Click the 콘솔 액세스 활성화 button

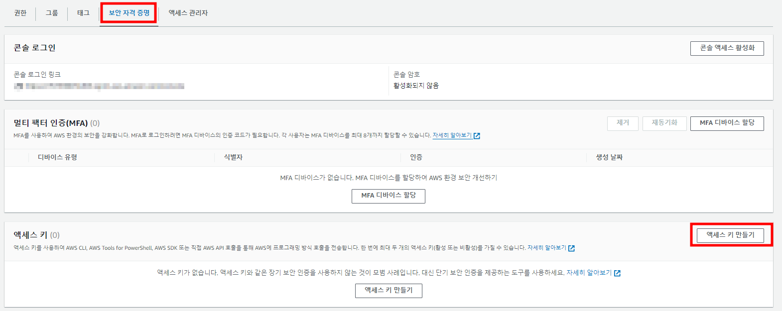click(727, 48)
